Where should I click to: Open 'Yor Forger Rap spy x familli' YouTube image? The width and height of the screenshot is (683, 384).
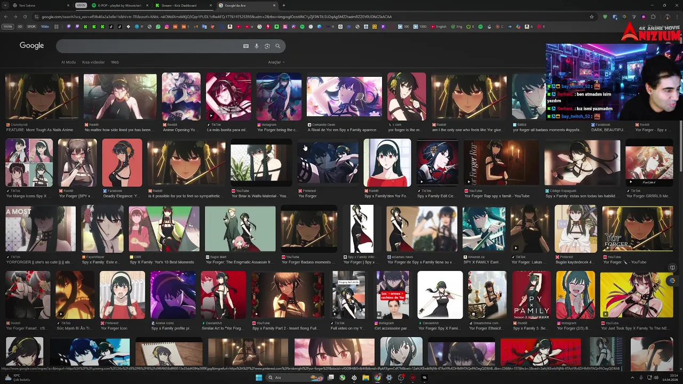501,163
